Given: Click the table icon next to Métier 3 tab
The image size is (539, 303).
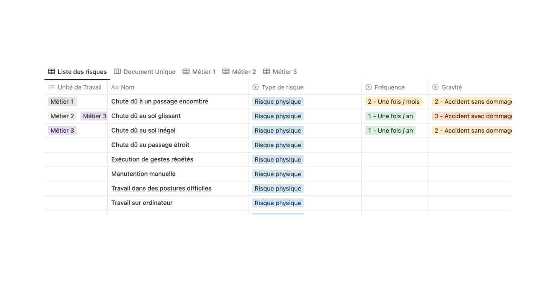Looking at the screenshot, I should pyautogui.click(x=266, y=71).
